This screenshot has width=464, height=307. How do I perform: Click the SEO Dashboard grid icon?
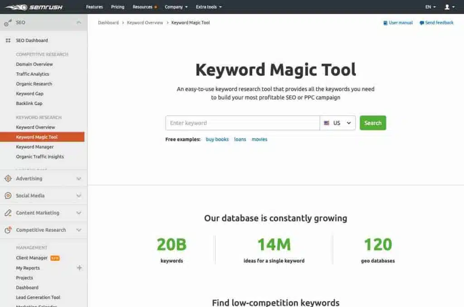point(8,40)
